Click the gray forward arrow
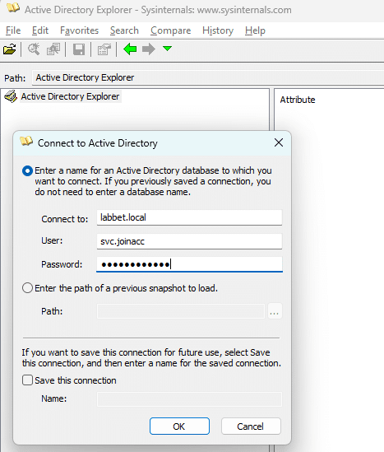 (149, 49)
